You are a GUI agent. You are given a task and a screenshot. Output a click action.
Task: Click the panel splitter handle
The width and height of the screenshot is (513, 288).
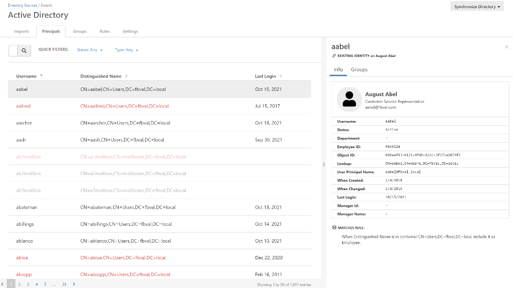click(323, 165)
